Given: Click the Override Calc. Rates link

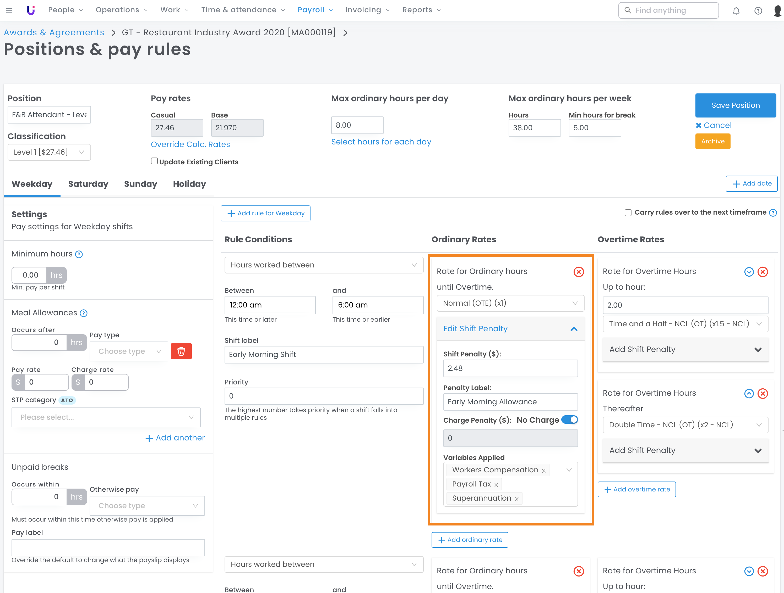Looking at the screenshot, I should click(x=190, y=144).
